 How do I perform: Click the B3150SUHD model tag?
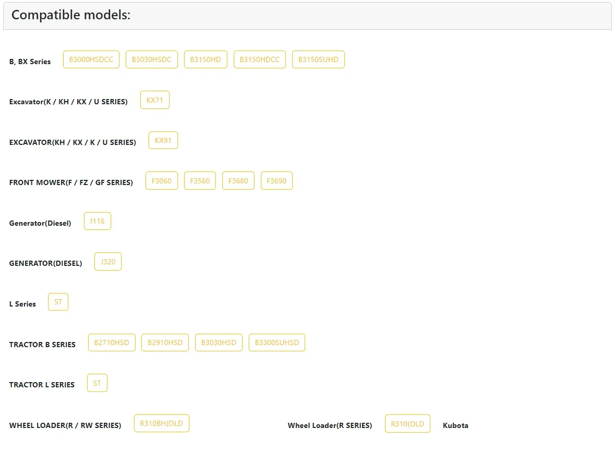318,59
